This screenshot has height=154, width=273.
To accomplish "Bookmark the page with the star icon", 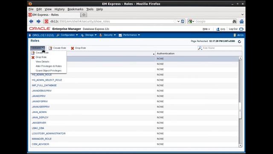I will pyautogui.click(x=175, y=21).
